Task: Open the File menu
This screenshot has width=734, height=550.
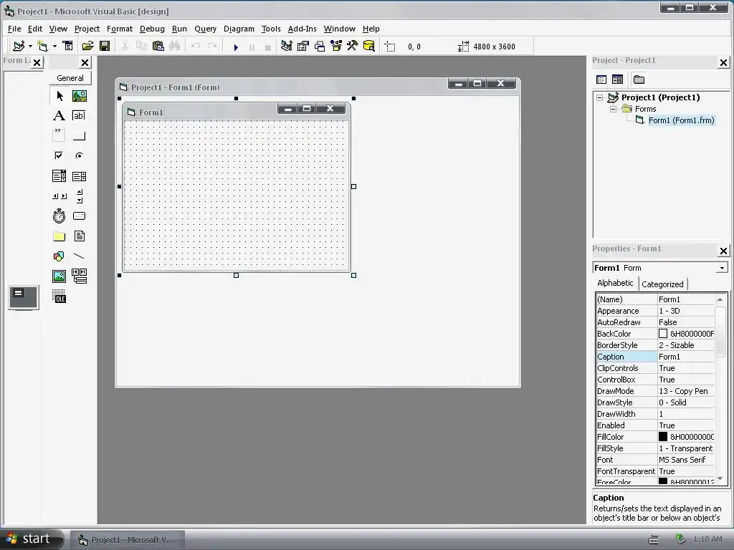Action: click(x=14, y=29)
